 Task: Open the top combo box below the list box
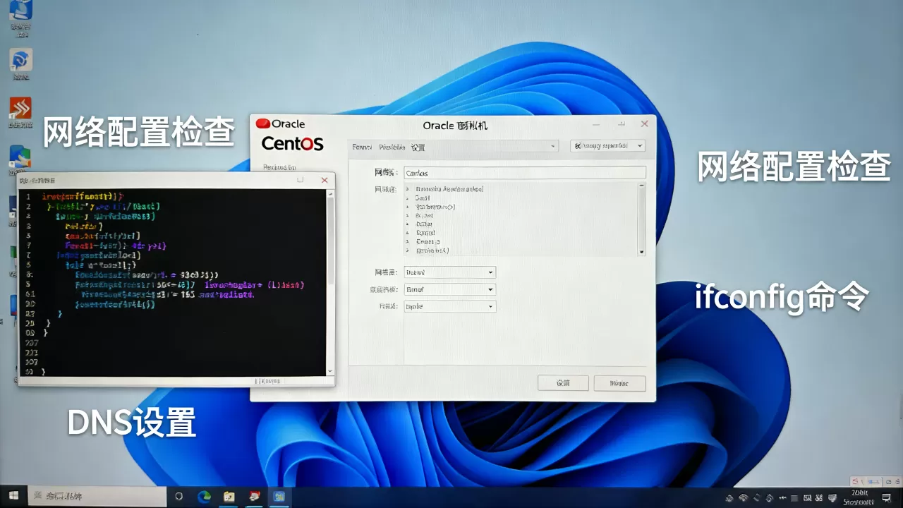(x=449, y=272)
